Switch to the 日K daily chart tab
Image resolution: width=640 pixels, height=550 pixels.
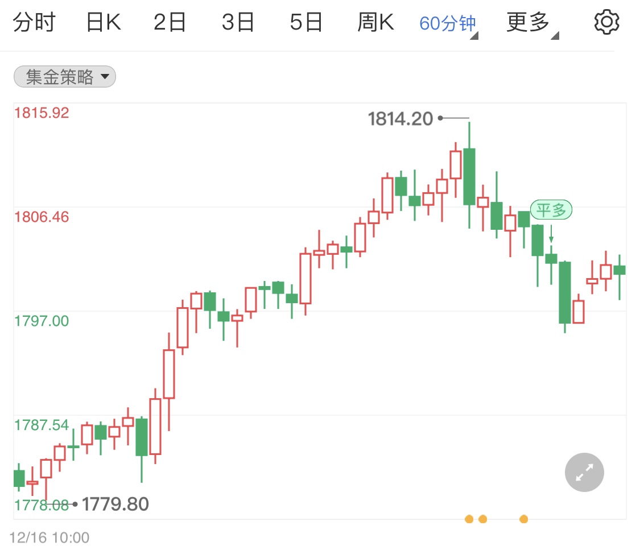(x=103, y=22)
